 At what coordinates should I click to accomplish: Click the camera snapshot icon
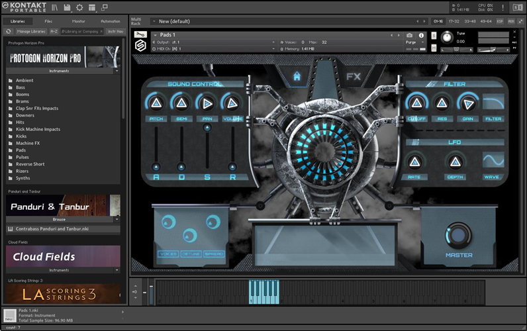[x=410, y=35]
